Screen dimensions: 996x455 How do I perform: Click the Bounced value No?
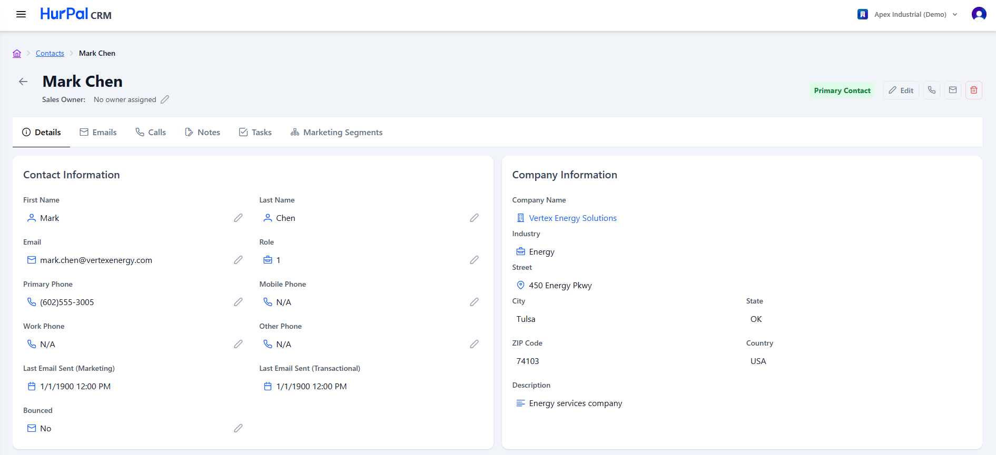(x=46, y=428)
